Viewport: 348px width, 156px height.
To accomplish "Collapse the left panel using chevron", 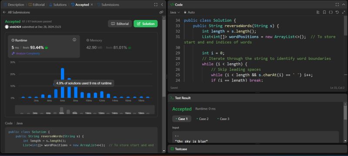I will tap(162, 5).
